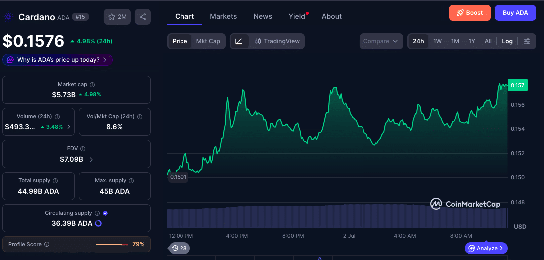Click the circulating supply ring progress icon

[x=98, y=223]
